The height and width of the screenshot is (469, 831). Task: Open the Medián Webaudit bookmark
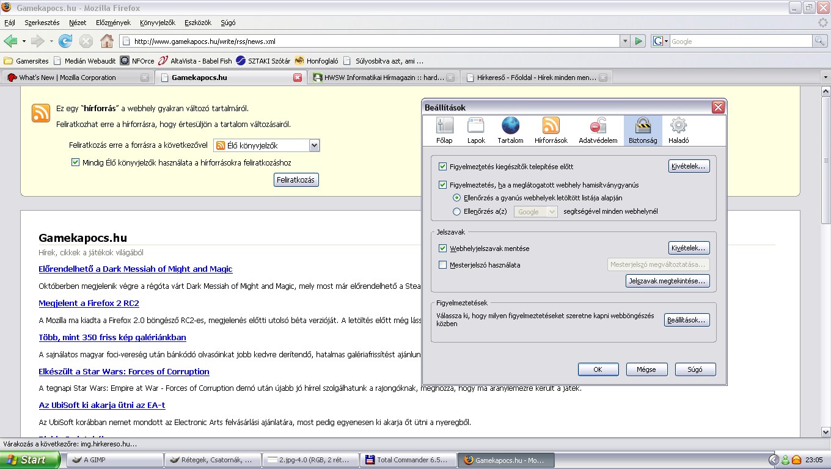[85, 60]
